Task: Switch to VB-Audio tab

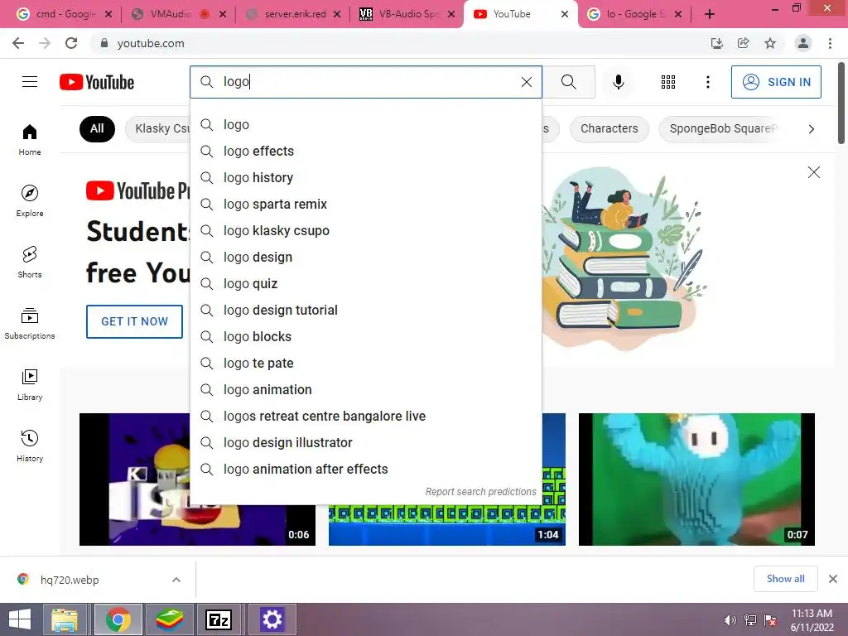Action: pyautogui.click(x=407, y=14)
